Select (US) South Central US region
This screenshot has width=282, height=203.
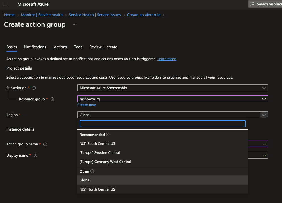click(162, 144)
